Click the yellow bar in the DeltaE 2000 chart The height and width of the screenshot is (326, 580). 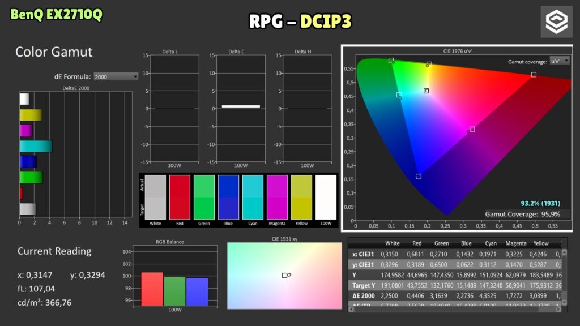point(31,115)
